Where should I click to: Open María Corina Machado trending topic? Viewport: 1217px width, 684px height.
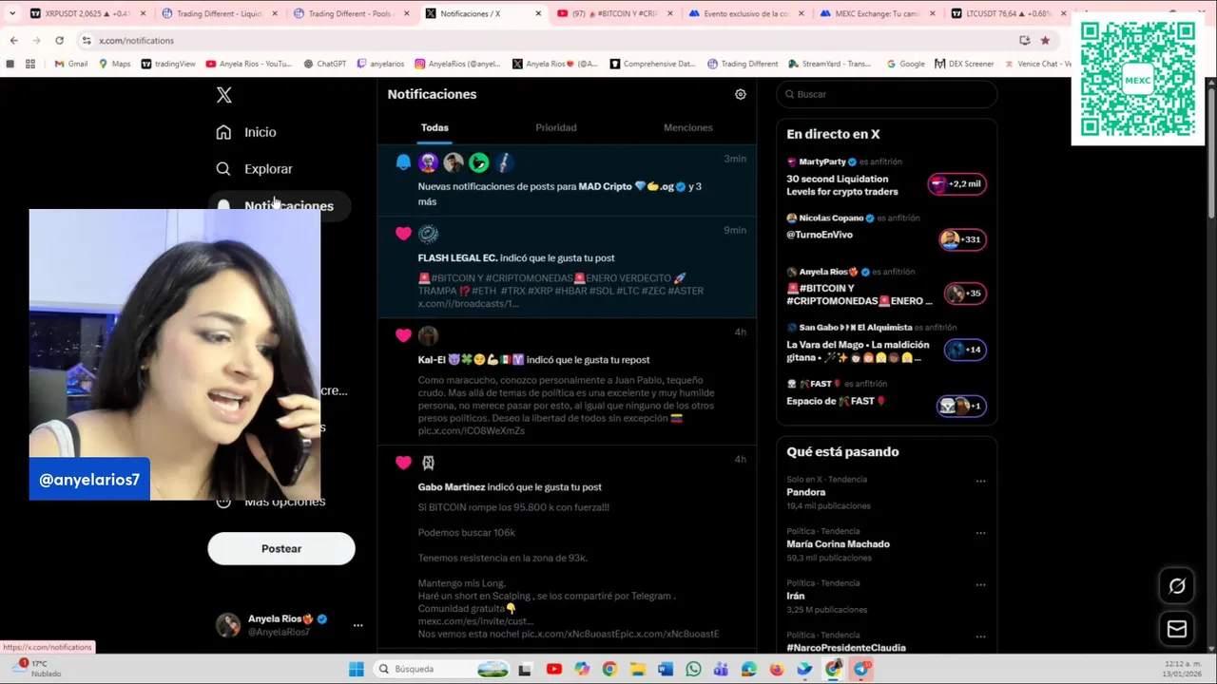pos(838,544)
